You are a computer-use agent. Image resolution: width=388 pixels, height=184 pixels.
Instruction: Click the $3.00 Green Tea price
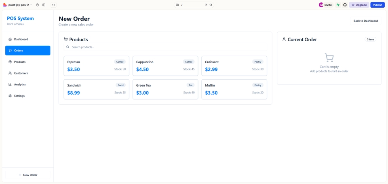coord(143,93)
